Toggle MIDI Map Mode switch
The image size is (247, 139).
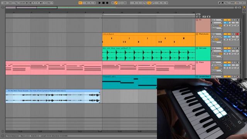232,3
